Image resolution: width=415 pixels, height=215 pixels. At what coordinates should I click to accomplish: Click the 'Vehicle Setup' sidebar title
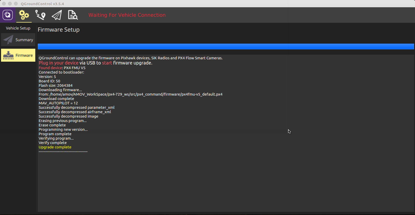click(18, 28)
